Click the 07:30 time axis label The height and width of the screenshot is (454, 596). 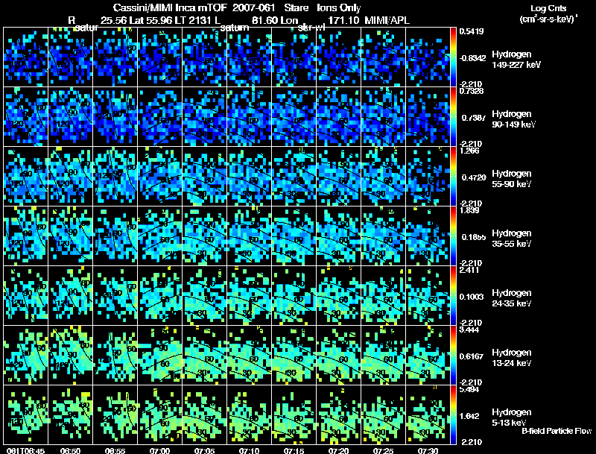(x=428, y=450)
